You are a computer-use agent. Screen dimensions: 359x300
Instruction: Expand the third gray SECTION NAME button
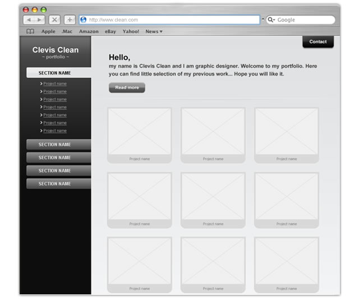(x=58, y=170)
